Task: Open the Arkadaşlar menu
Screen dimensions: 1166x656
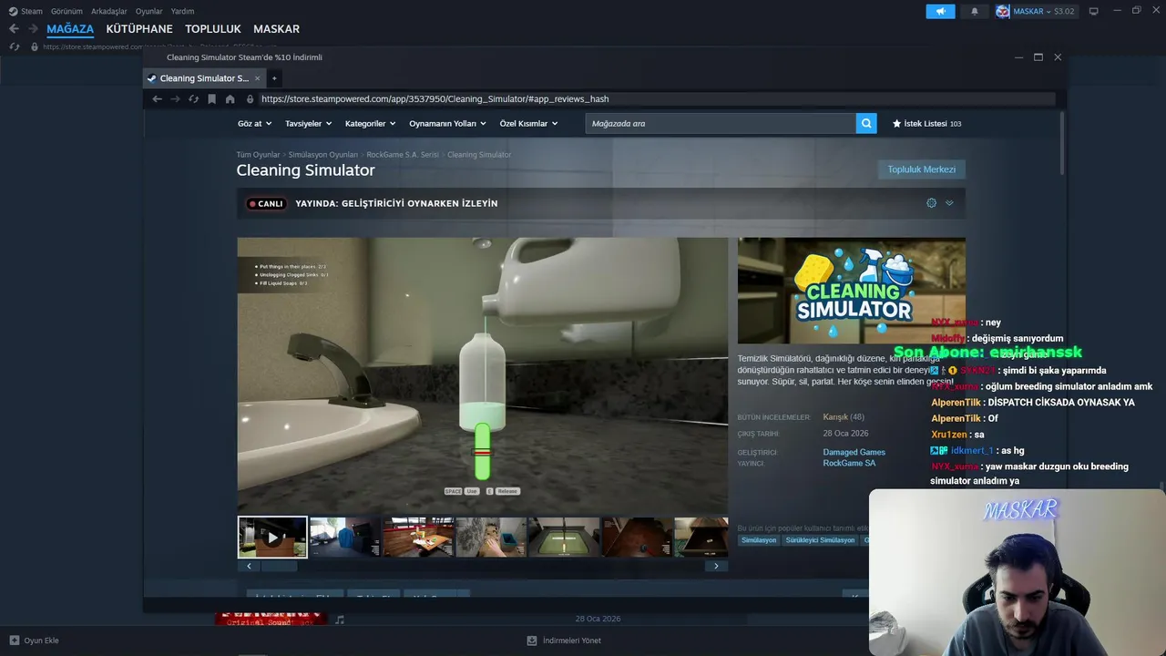Action: point(109,11)
